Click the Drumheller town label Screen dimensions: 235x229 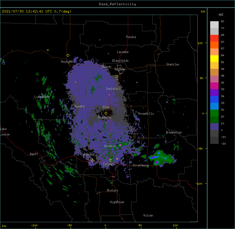click(x=174, y=132)
